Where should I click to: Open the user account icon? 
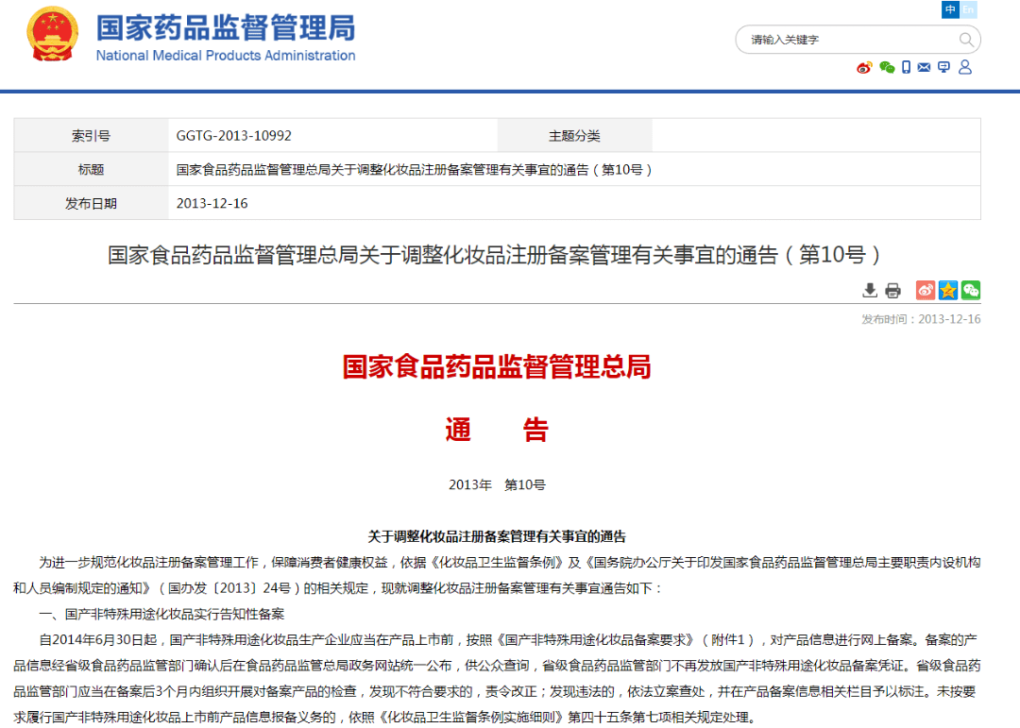coord(965,67)
